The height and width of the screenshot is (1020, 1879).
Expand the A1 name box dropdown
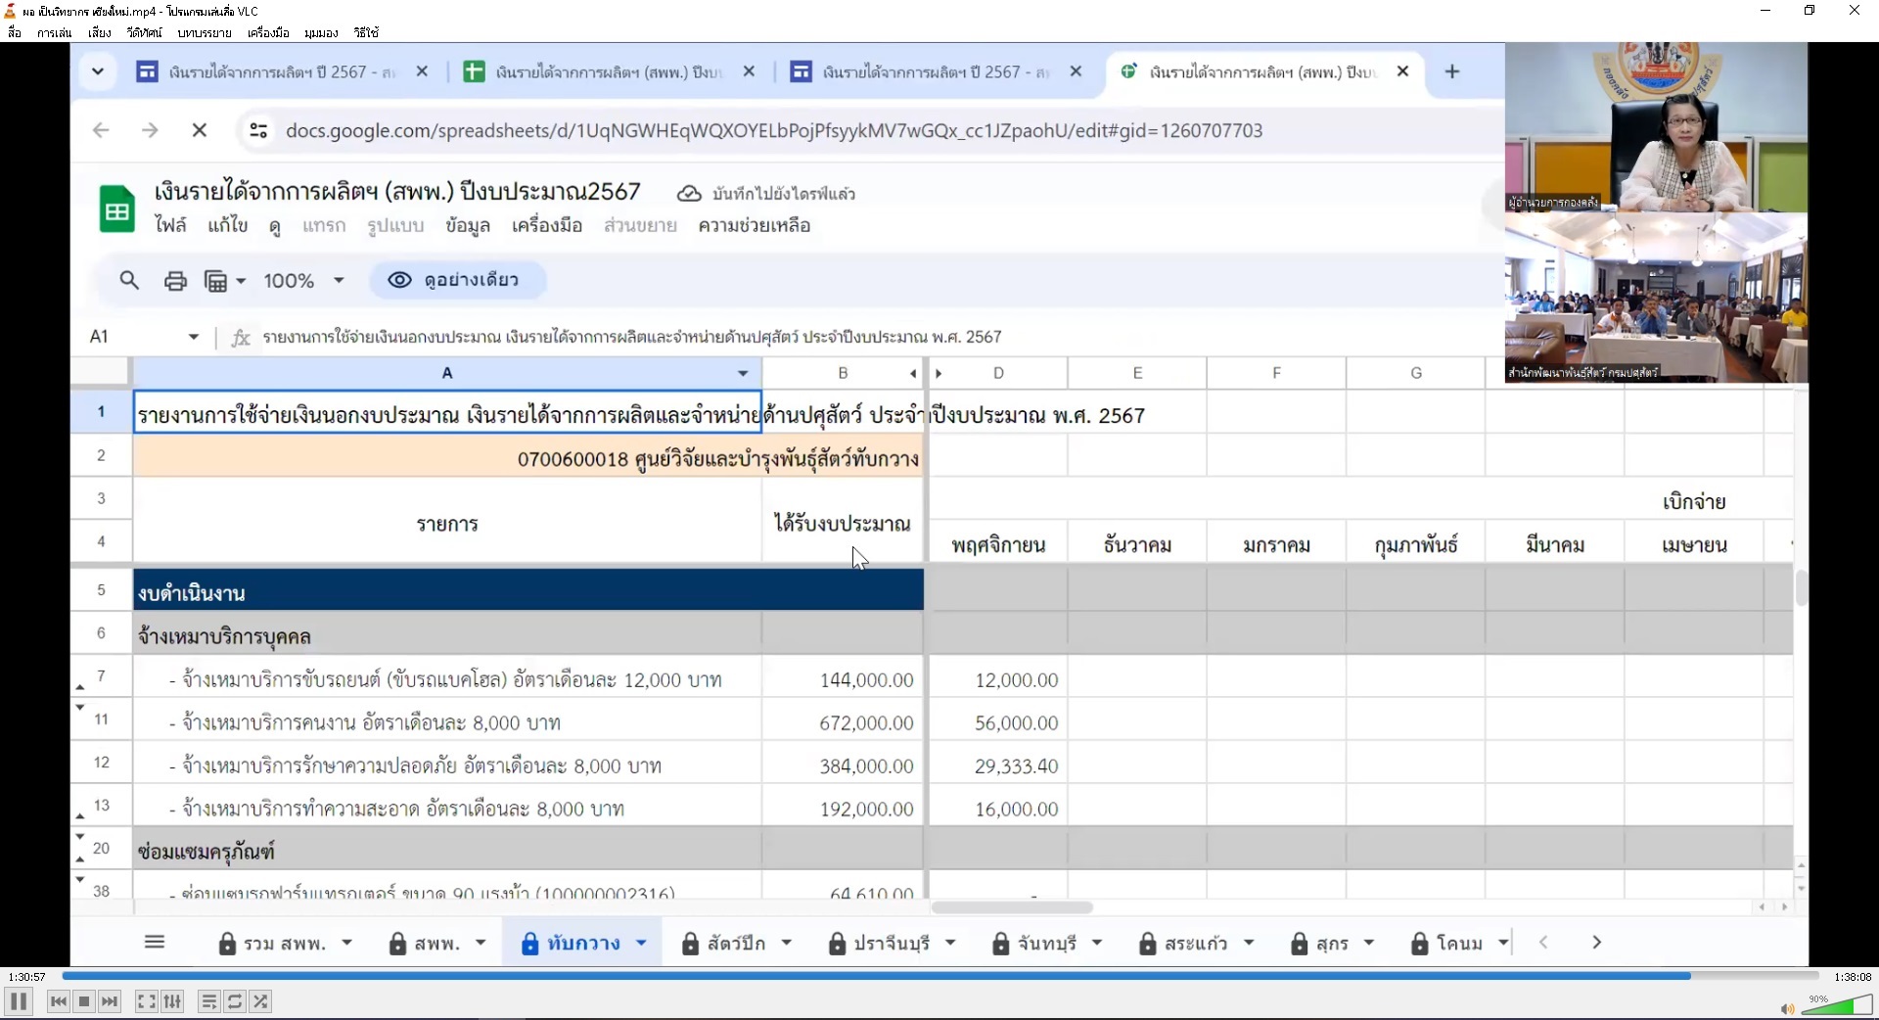[x=194, y=337]
